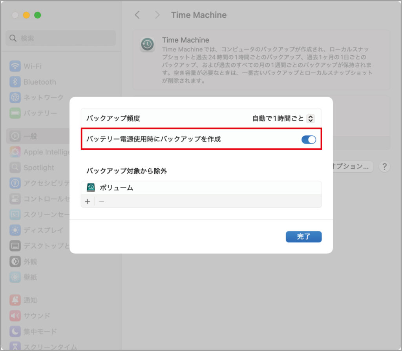Open 集中モード settings in the sidebar
402x351 pixels.
click(33, 331)
